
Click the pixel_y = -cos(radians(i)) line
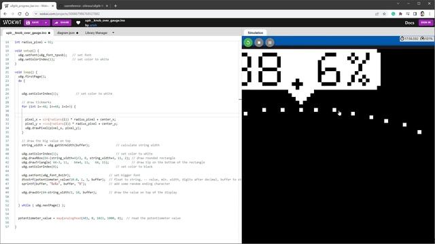[71, 123]
